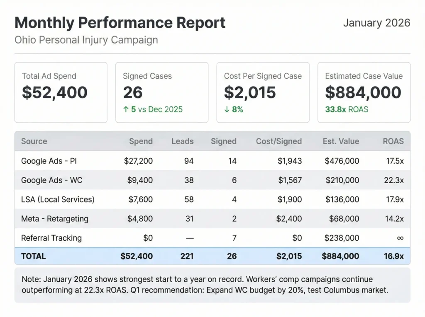425x317 pixels.
Task: Sort table by Spend column header
Action: click(x=141, y=141)
